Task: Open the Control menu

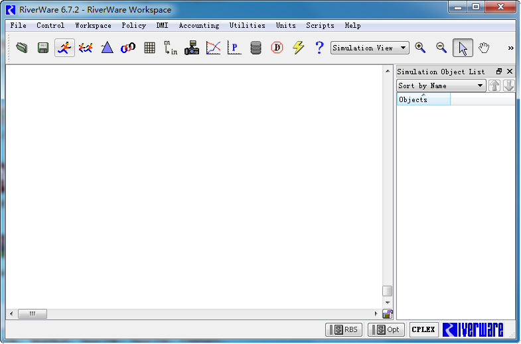Action: 50,26
